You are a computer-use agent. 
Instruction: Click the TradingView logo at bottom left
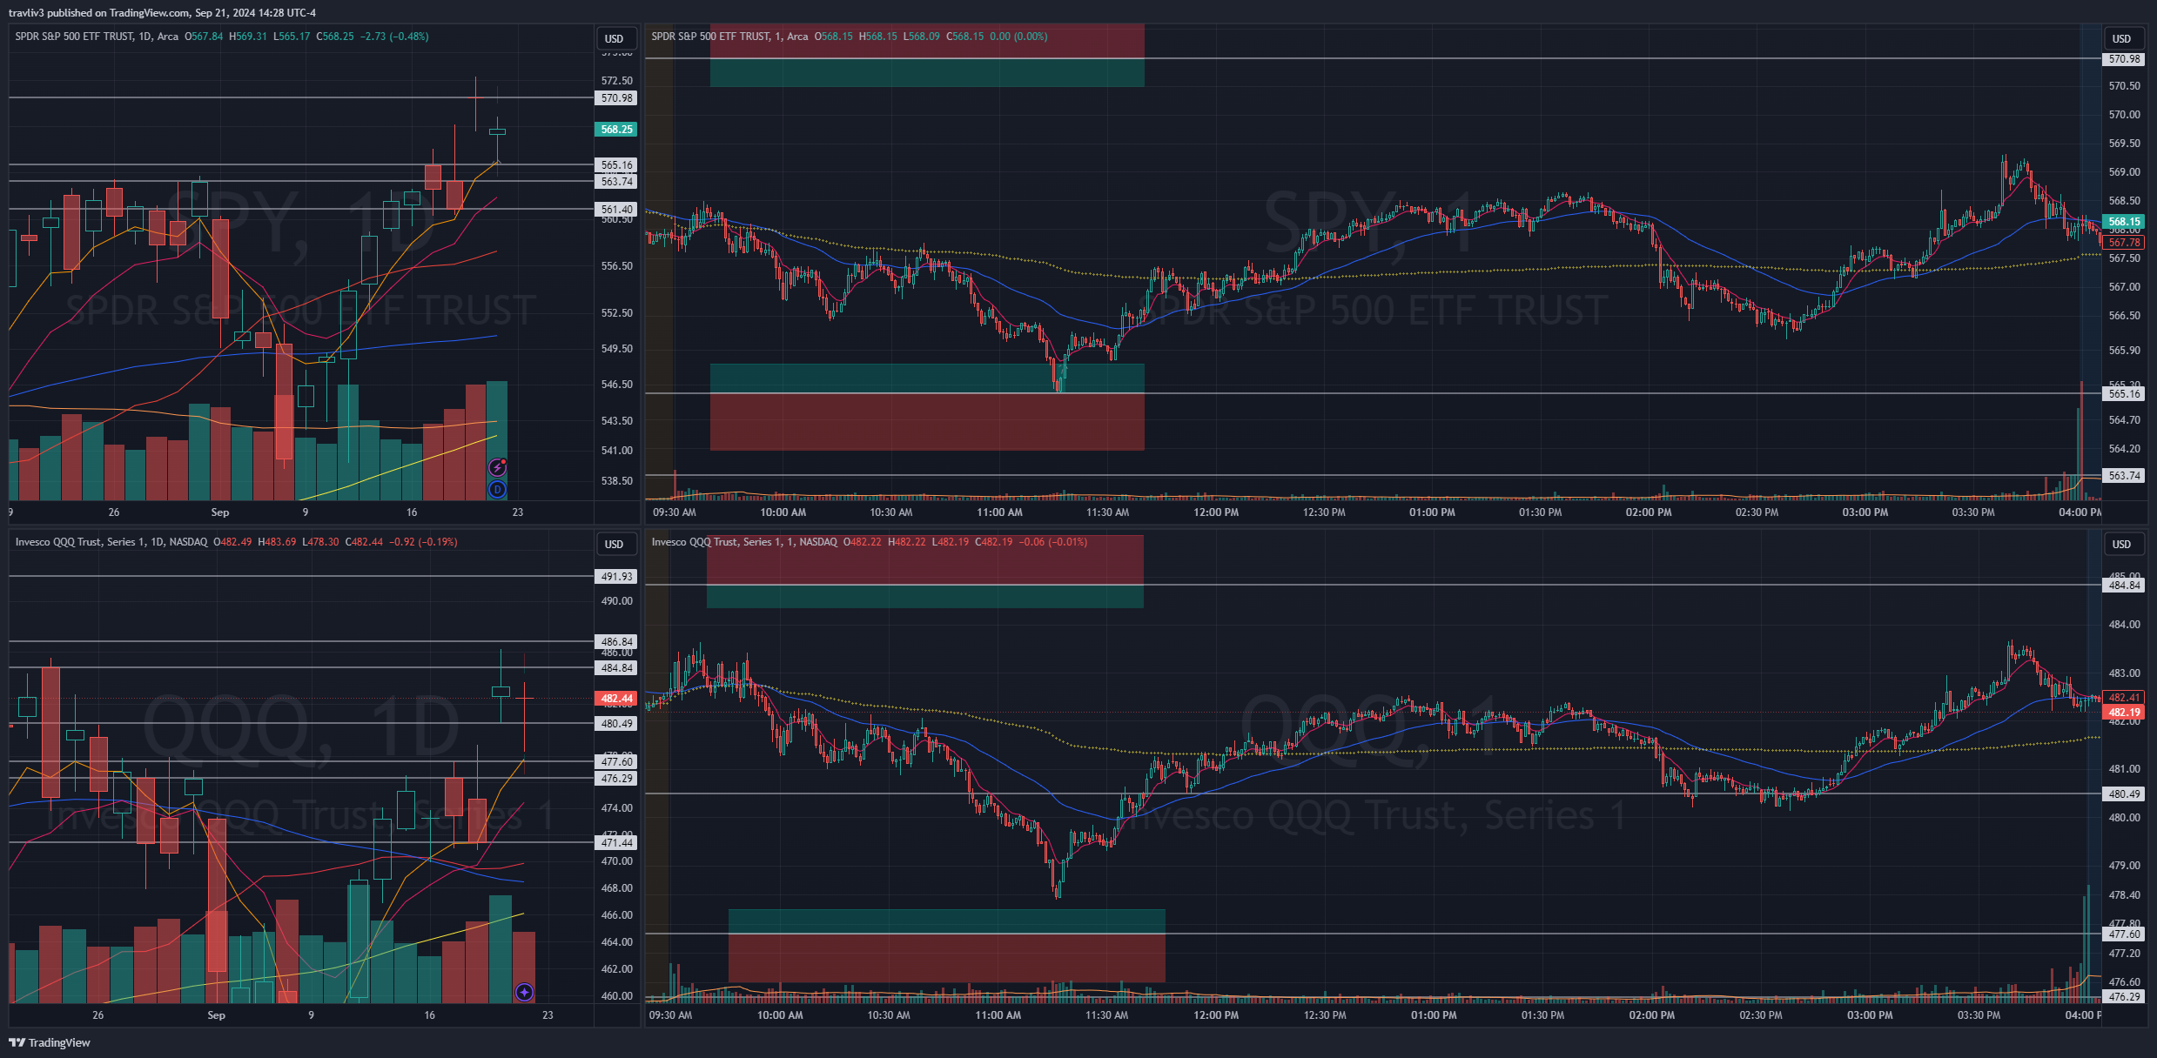click(x=50, y=1042)
